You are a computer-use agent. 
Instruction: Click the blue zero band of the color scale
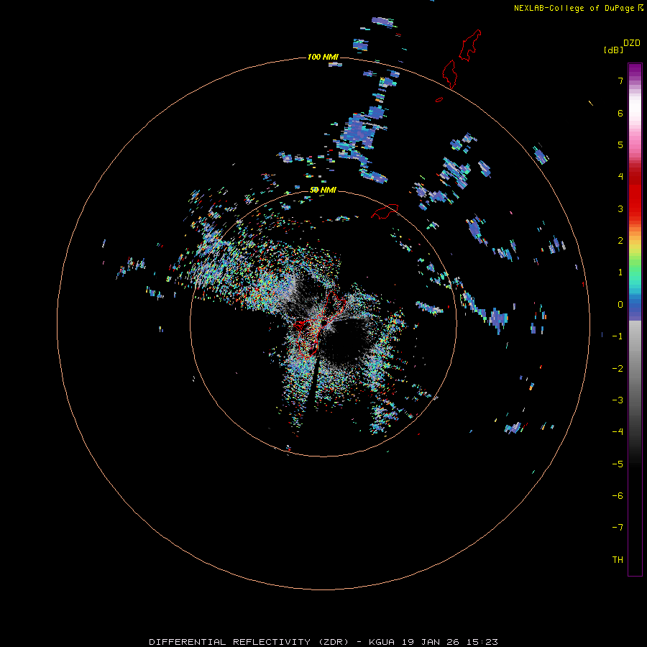[x=635, y=308]
